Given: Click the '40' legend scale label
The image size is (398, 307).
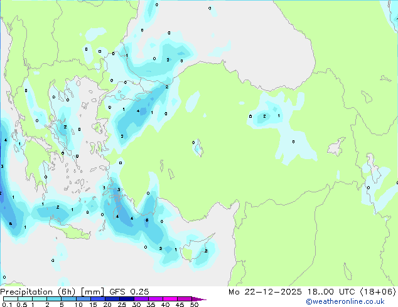Looking at the screenshot, I should (x=165, y=304).
